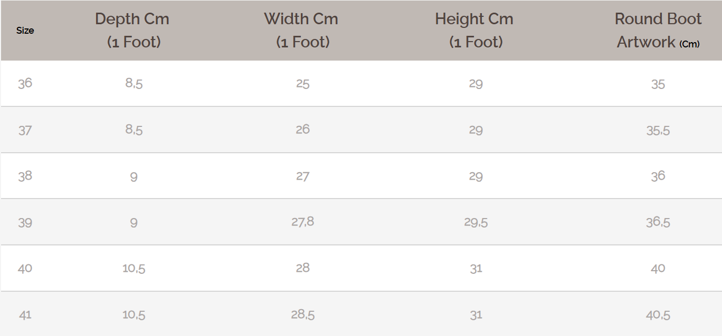Click the width value 27,8

302,222
